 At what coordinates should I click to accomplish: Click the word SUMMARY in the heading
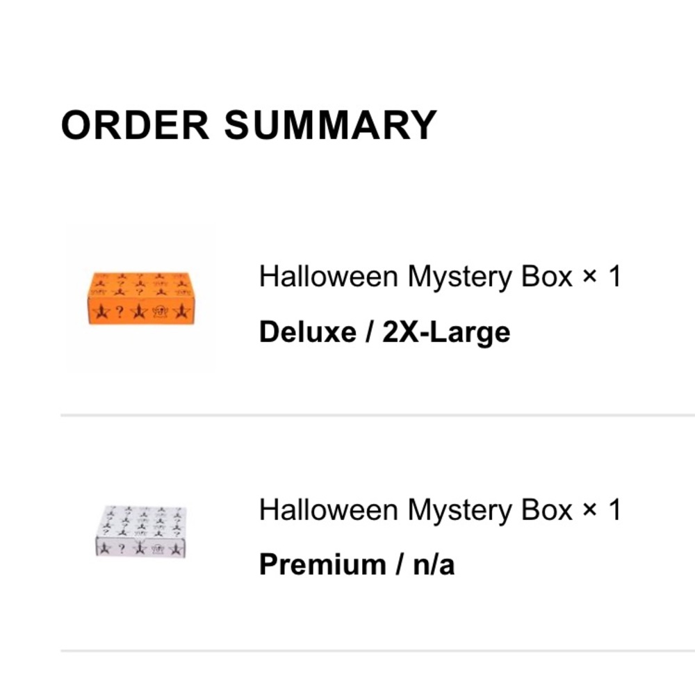[331, 125]
